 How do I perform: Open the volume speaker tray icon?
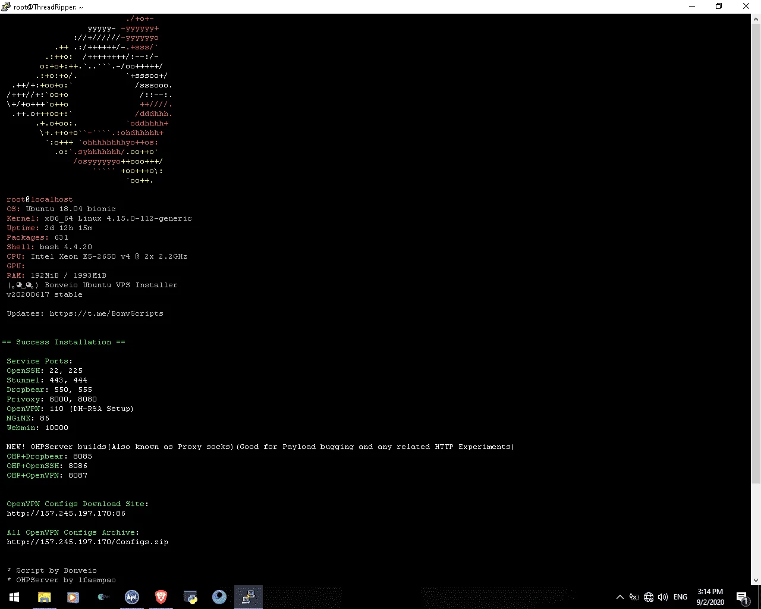pyautogui.click(x=662, y=597)
